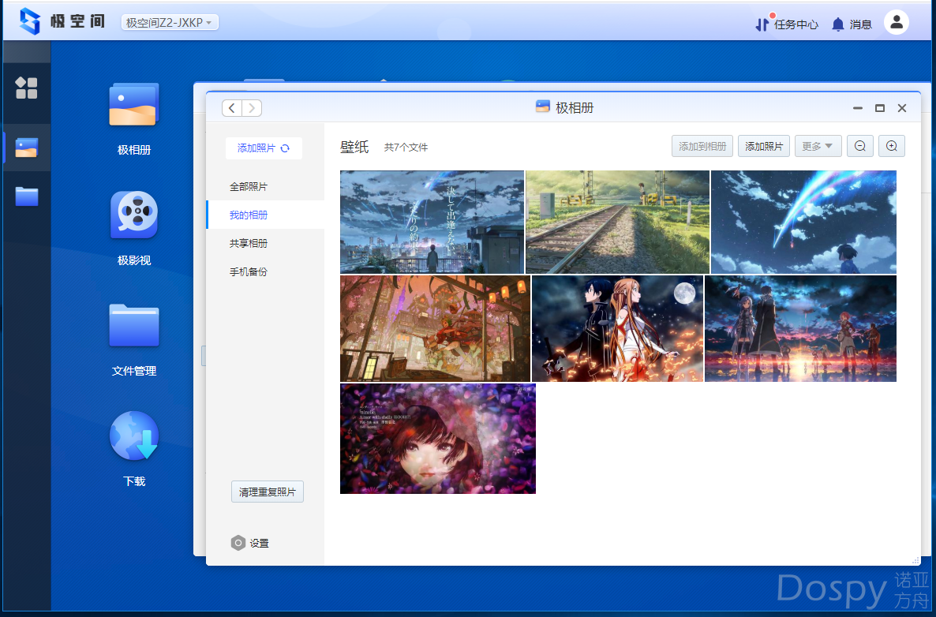The image size is (936, 617).
Task: Zoom in thumbnails with plus magnifier
Action: click(892, 146)
